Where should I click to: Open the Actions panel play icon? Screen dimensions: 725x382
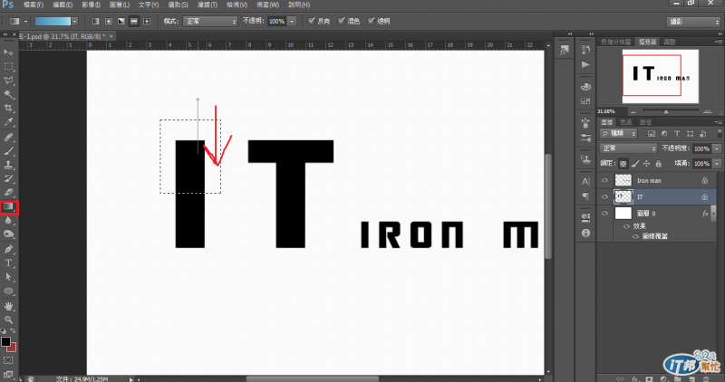[x=585, y=64]
